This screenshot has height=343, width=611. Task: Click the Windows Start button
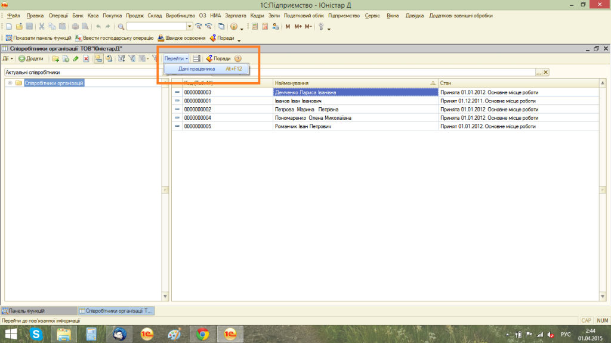(11, 334)
